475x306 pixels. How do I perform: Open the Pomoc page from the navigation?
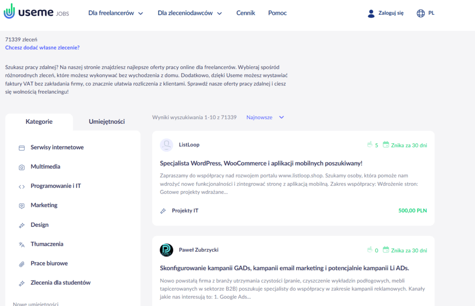[x=277, y=13]
